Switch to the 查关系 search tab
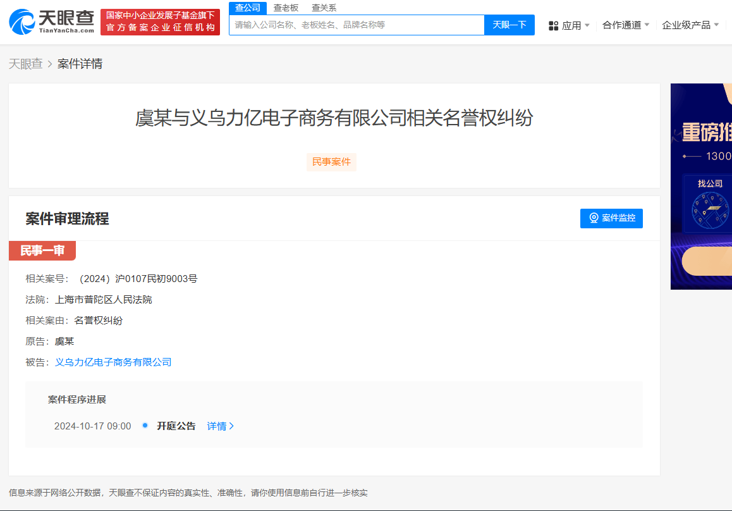The image size is (732, 511). (x=324, y=8)
